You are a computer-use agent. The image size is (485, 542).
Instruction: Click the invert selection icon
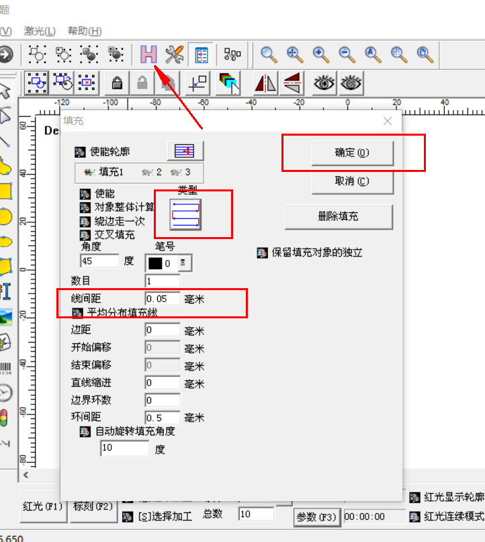(x=62, y=82)
